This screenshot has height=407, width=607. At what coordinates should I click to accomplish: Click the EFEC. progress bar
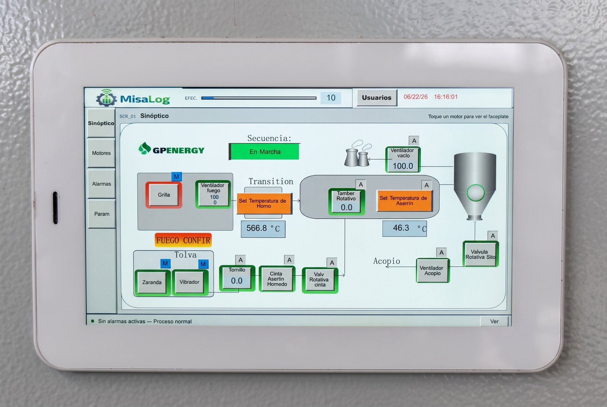pos(259,98)
